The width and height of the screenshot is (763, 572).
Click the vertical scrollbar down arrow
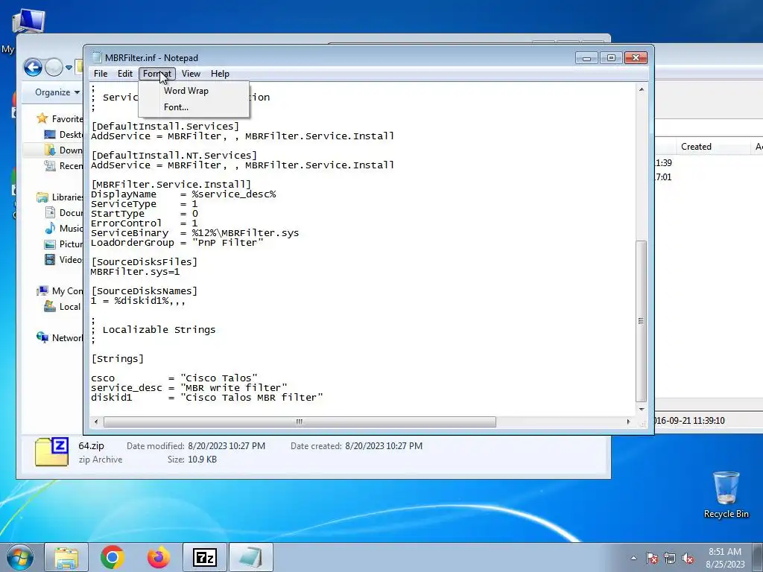coord(642,409)
